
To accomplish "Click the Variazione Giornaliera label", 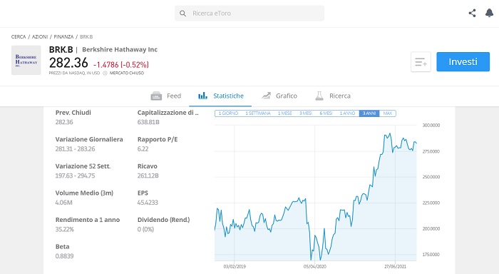I will pos(89,140).
